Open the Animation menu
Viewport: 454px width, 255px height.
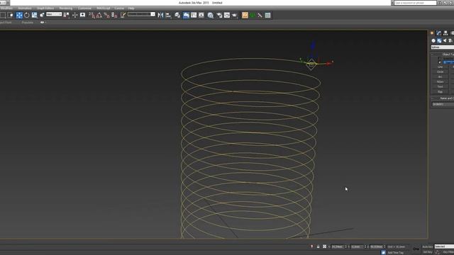(25, 8)
